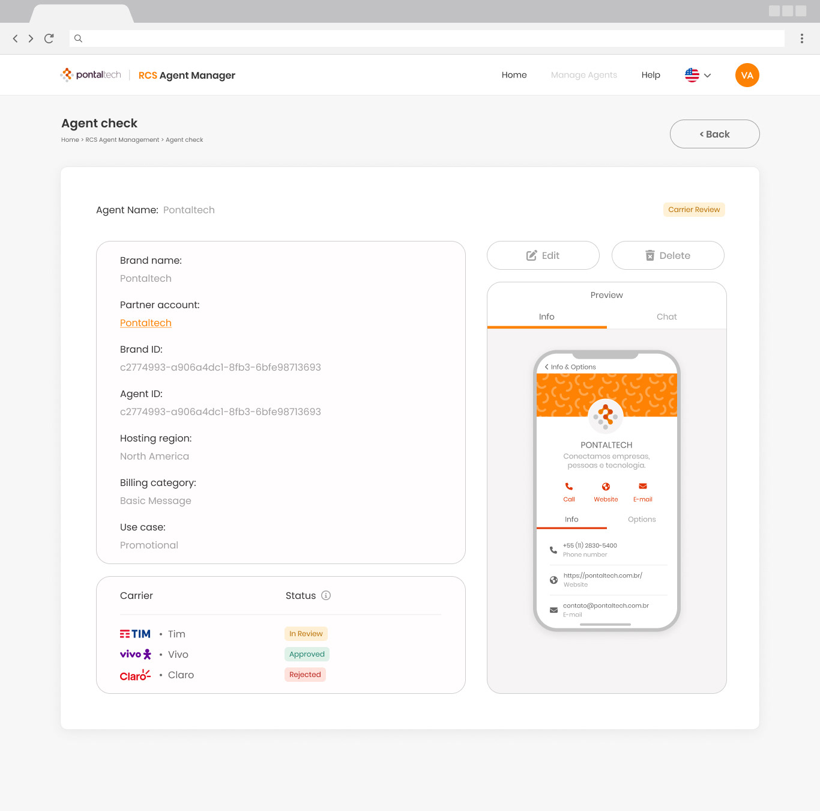This screenshot has width=820, height=811.
Task: Tap the Website globe icon in preview
Action: (x=606, y=487)
